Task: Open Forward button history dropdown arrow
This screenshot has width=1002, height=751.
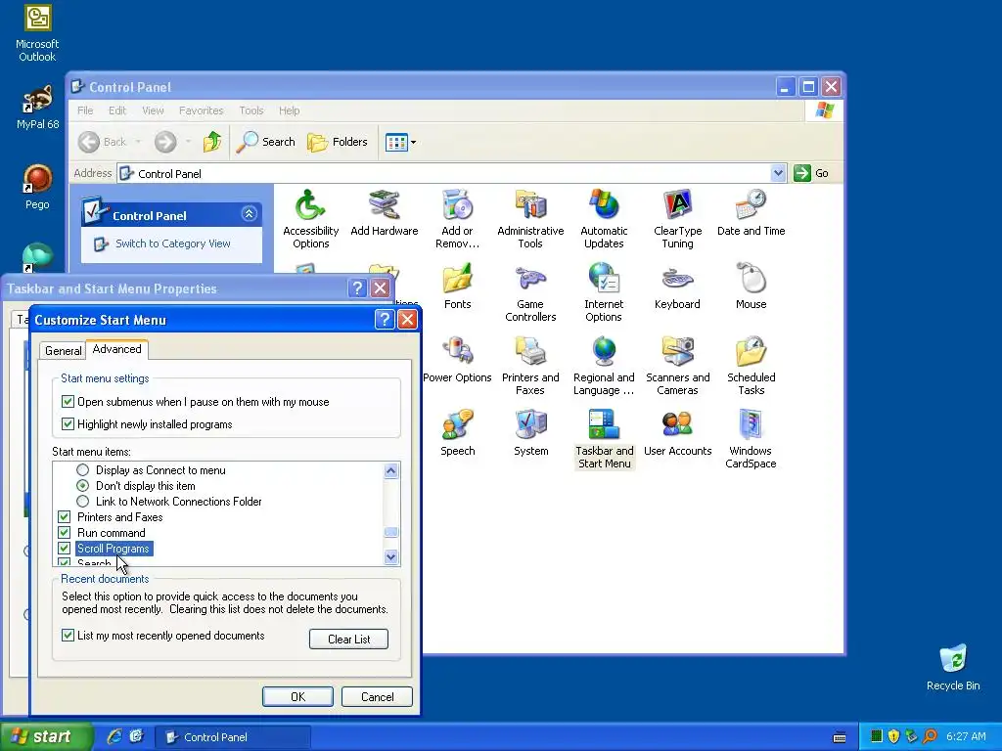Action: click(x=188, y=142)
